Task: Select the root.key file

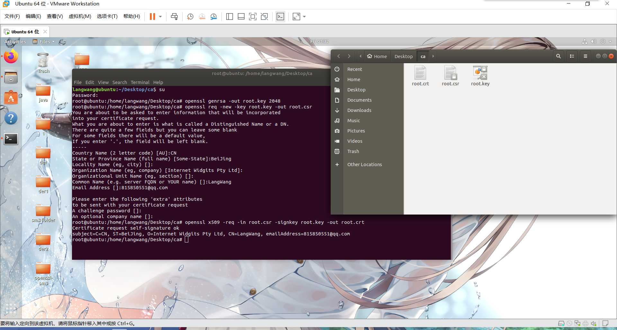Action: tap(480, 76)
